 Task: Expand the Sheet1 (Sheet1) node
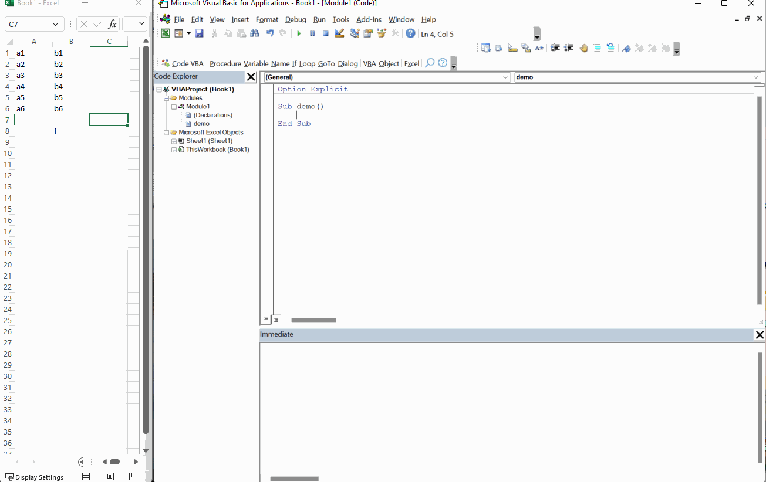[x=174, y=141]
